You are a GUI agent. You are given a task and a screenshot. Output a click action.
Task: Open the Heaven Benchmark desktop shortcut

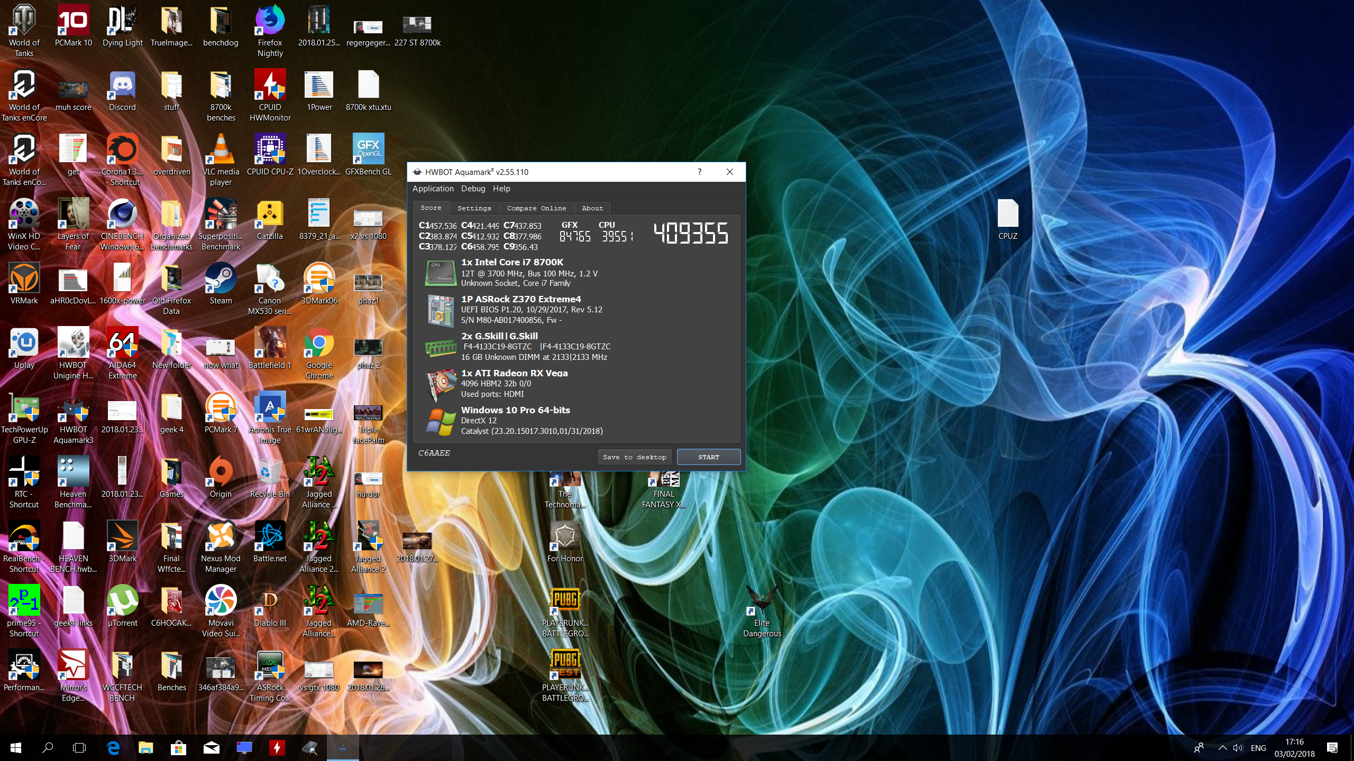(x=73, y=483)
